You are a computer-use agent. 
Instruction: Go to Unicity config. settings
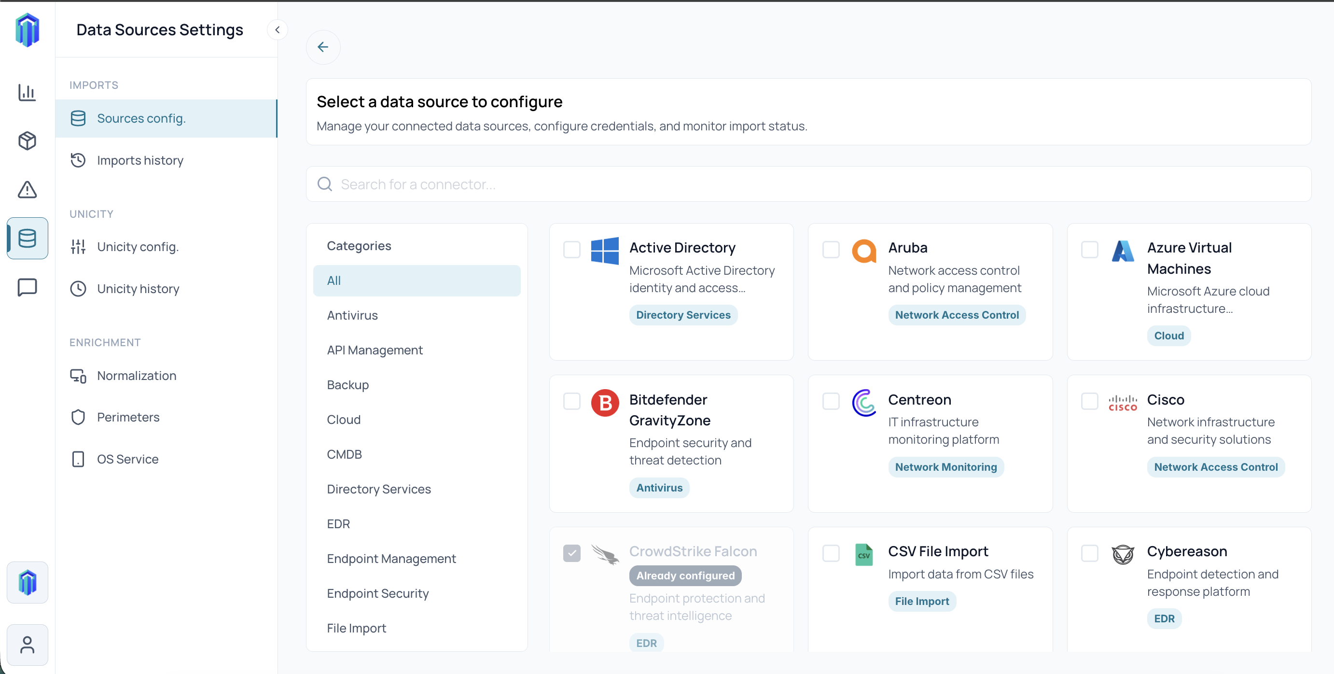[x=137, y=247]
